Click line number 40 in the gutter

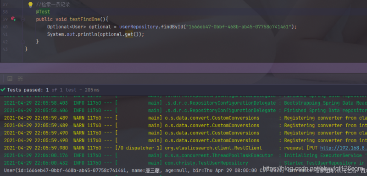[5, 27]
